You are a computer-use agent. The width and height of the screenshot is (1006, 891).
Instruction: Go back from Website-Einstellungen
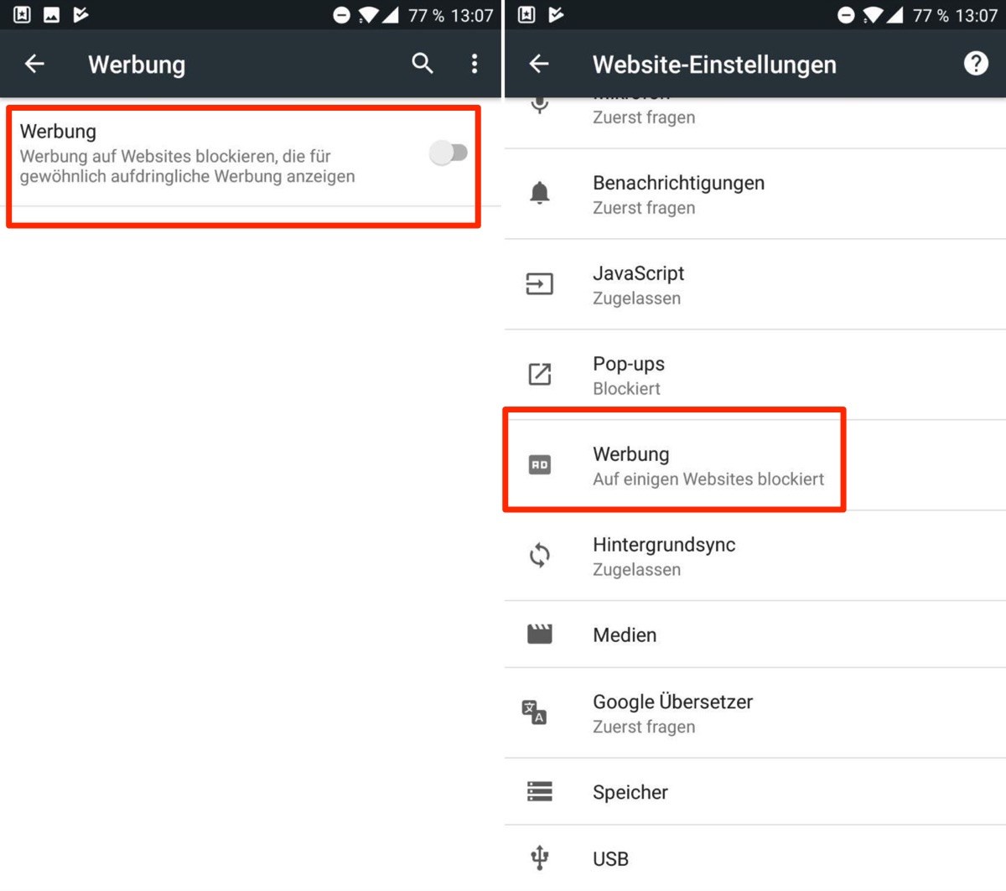coord(539,64)
